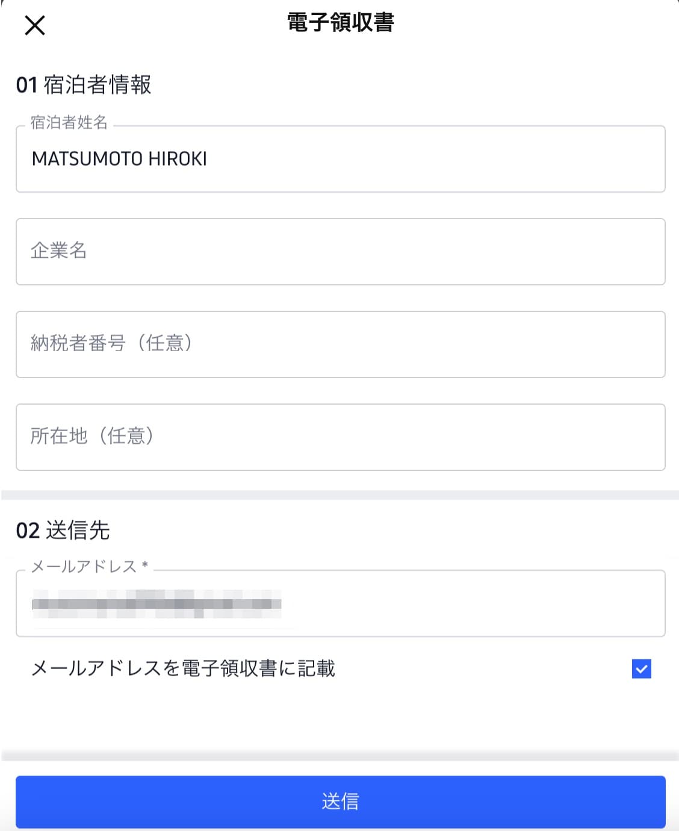Click the gray divider between sections
Screen dimensions: 679x831
click(x=339, y=495)
